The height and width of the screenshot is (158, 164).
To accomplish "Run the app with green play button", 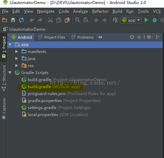I will (146, 20).
